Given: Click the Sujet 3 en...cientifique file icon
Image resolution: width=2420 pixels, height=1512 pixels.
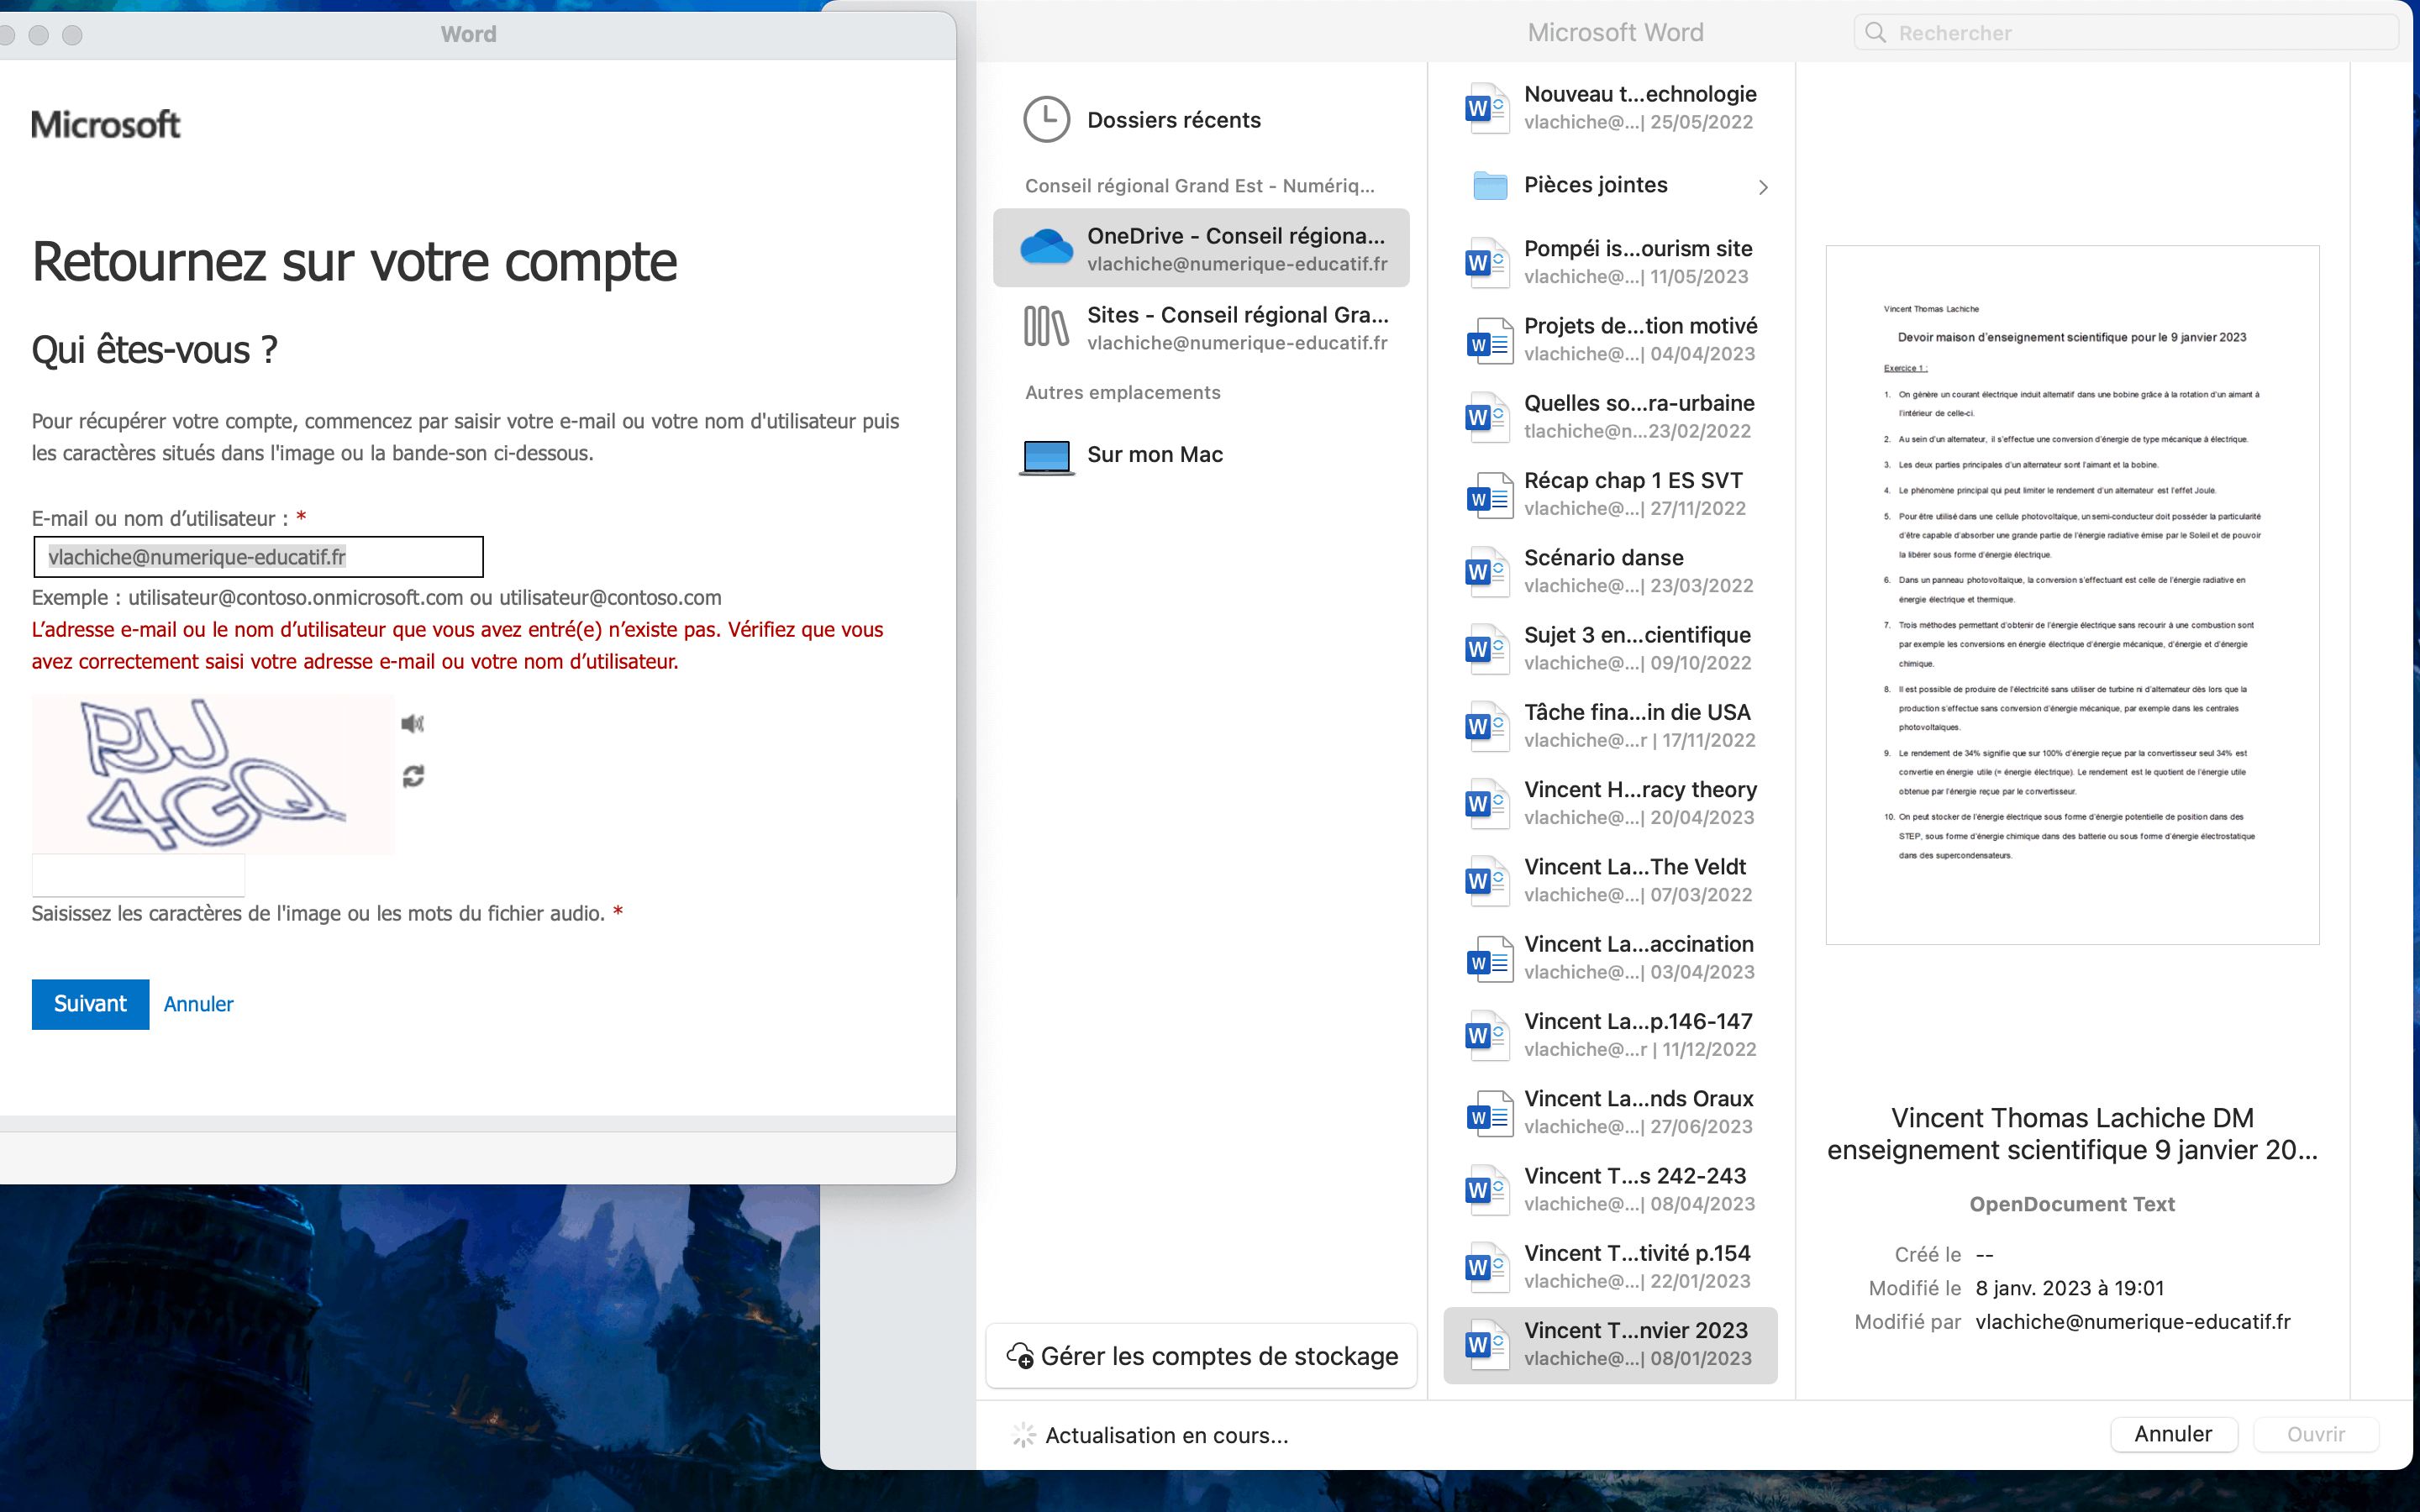Looking at the screenshot, I should 1487,649.
